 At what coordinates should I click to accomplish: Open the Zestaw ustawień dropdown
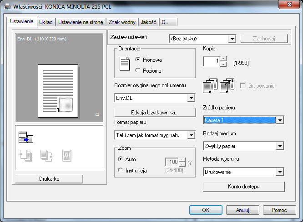(x=202, y=39)
